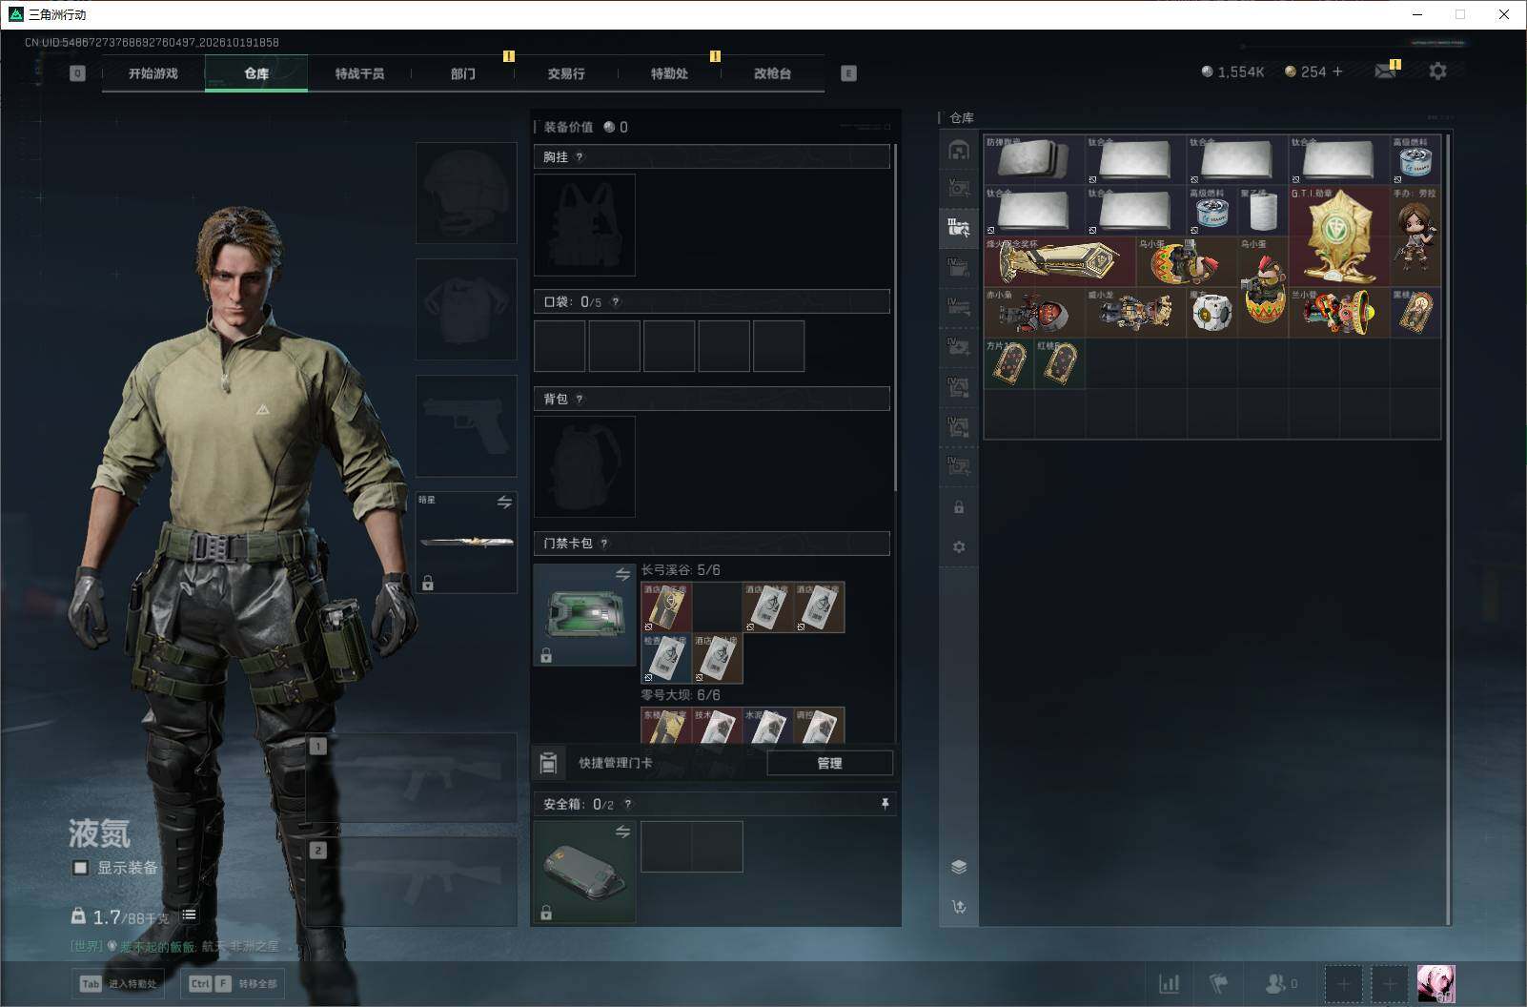Click the 管理 button for key cards
The image size is (1527, 1007).
tap(829, 763)
